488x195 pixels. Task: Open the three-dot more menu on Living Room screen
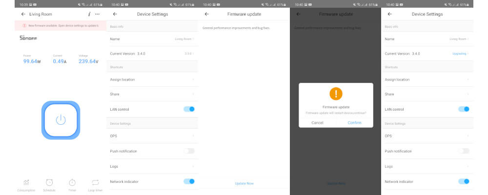(97, 14)
